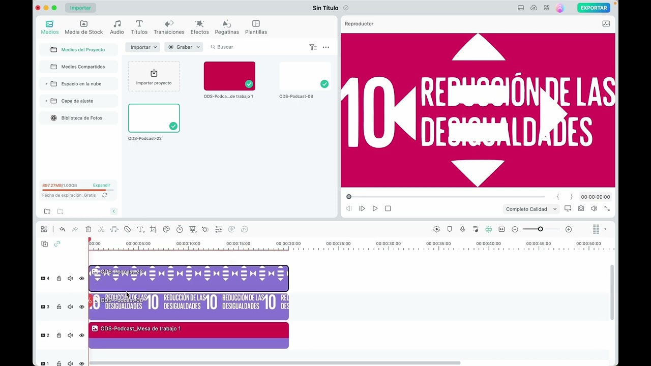Switch to the Efectos tab
Image resolution: width=651 pixels, height=366 pixels.
click(200, 27)
